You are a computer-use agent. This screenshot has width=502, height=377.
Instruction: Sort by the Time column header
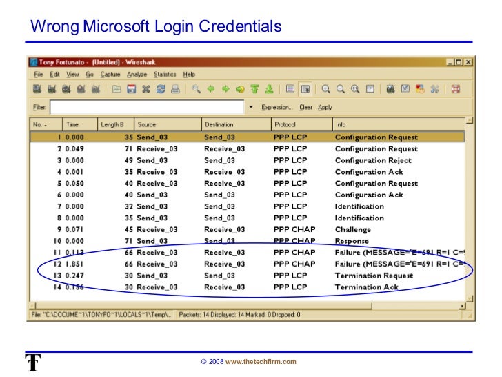(80, 124)
